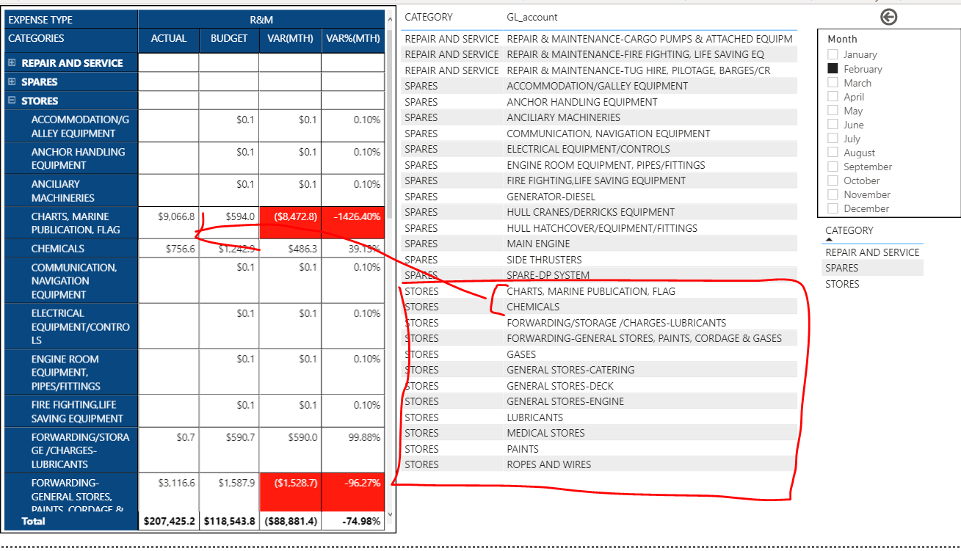Image resolution: width=961 pixels, height=551 pixels.
Task: Check the June month checkbox
Action: pyautogui.click(x=833, y=125)
